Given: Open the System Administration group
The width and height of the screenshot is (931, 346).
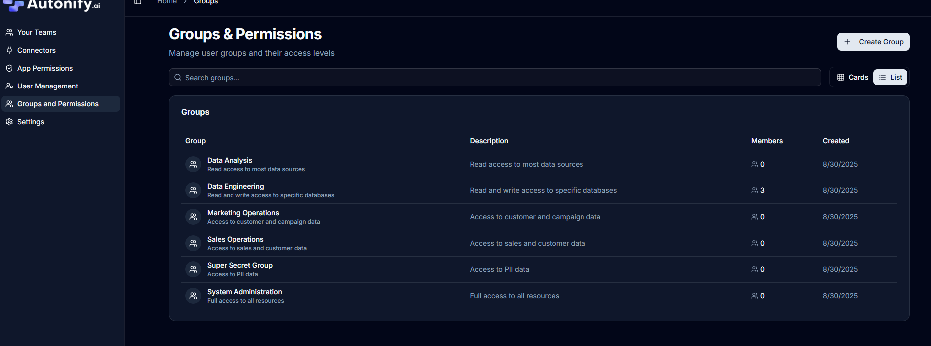Looking at the screenshot, I should pos(244,292).
